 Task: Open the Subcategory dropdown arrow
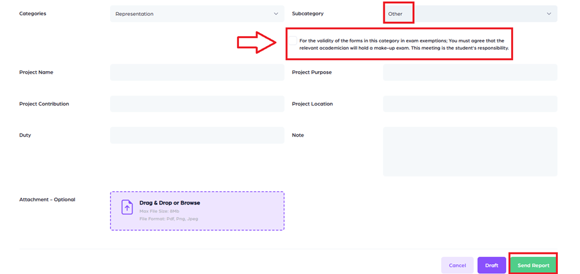(548, 13)
